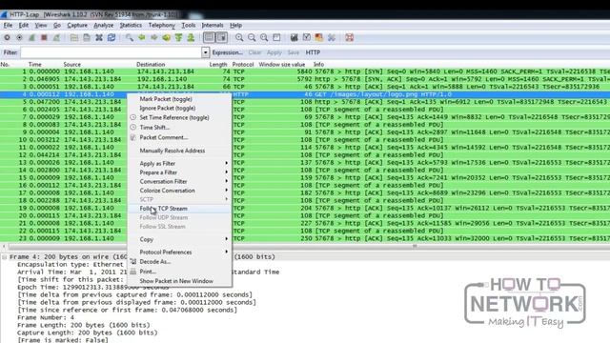610x343 pixels.
Task: Restart the live capture icon
Action: [x=56, y=38]
